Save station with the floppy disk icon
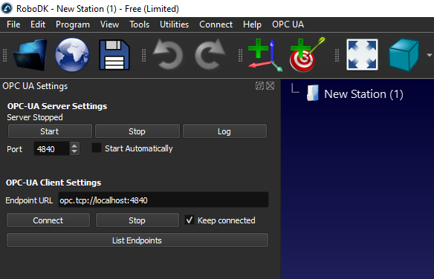The image size is (434, 279). click(114, 55)
